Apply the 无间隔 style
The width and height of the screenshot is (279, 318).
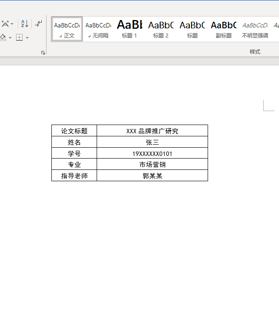[98, 29]
